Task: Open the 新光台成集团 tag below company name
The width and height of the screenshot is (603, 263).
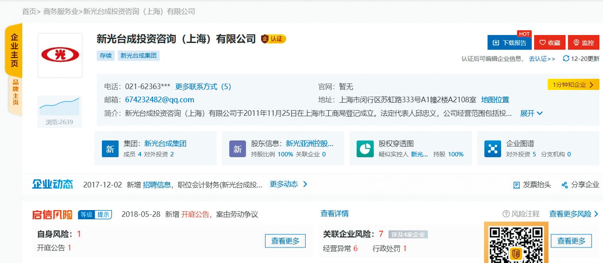Action: (138, 56)
